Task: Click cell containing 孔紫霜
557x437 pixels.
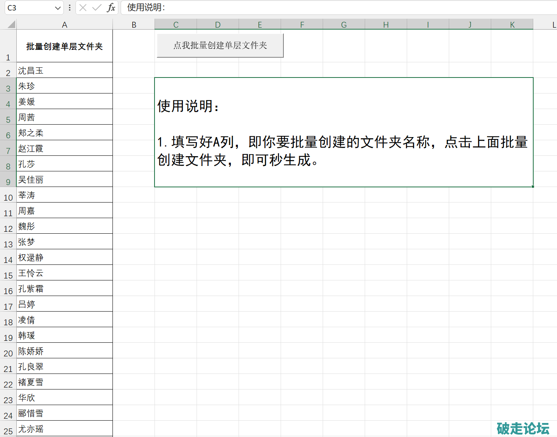Action: coord(65,289)
